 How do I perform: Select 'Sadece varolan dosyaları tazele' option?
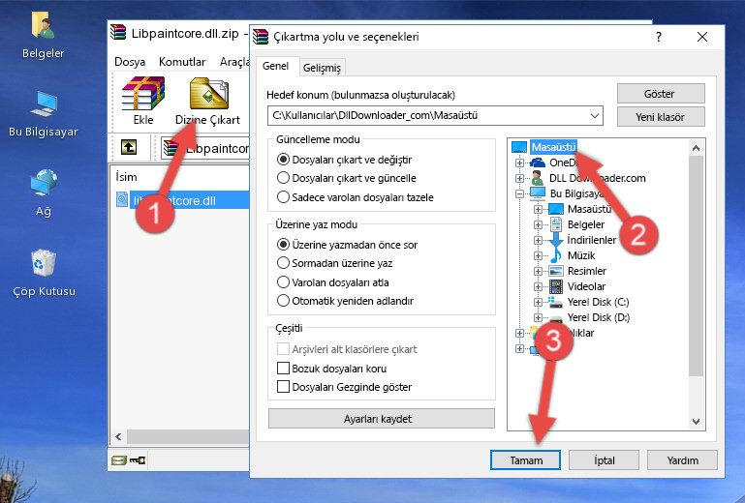pos(283,197)
